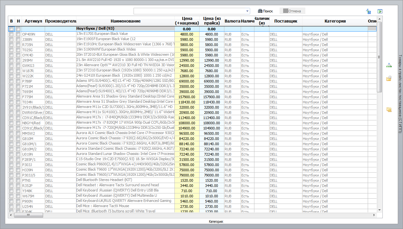The image size is (403, 229).
Task: Click the price cell 12990.00 with markup
Action: [187, 60]
